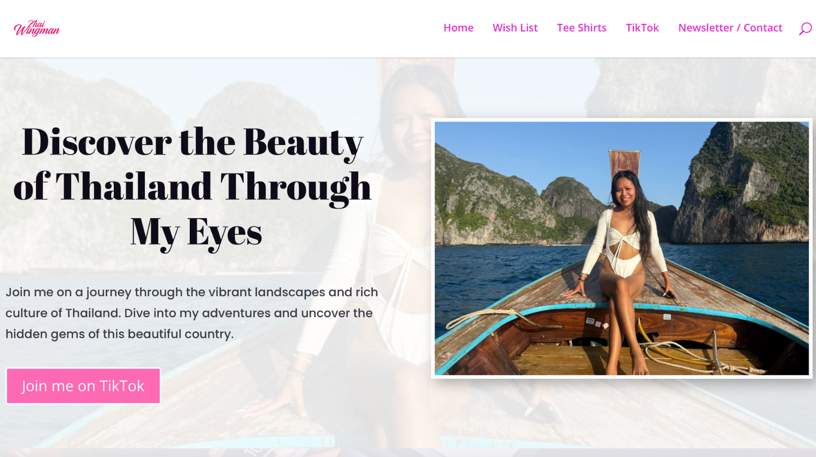This screenshot has width=816, height=457.
Task: Click the right limestone cliff in framed photo
Action: [742, 184]
